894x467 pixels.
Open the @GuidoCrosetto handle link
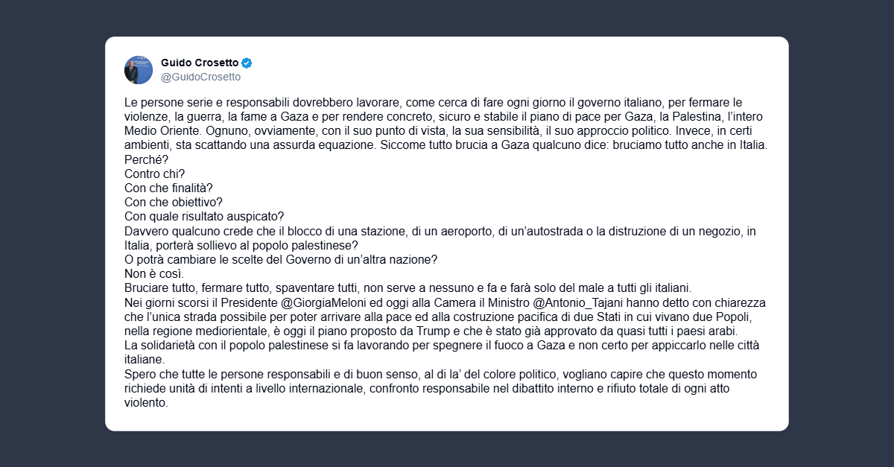click(200, 77)
